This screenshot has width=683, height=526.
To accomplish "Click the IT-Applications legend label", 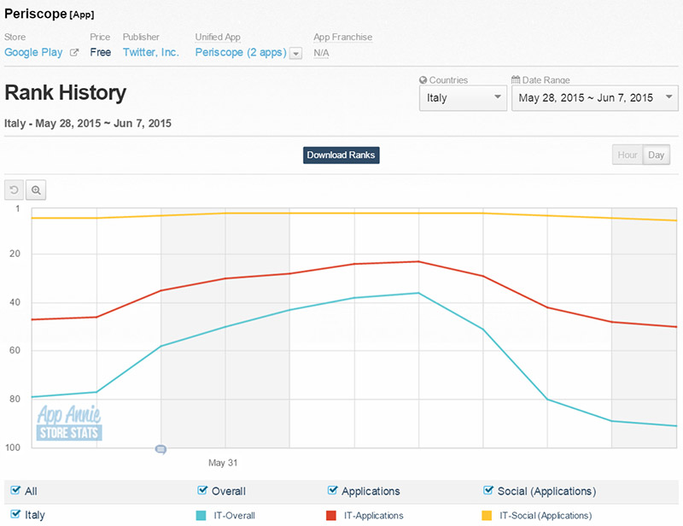I will click(x=374, y=516).
